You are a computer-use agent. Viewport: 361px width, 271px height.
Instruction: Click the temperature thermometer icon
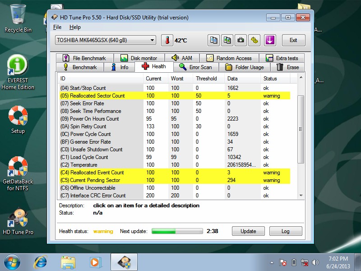167,40
